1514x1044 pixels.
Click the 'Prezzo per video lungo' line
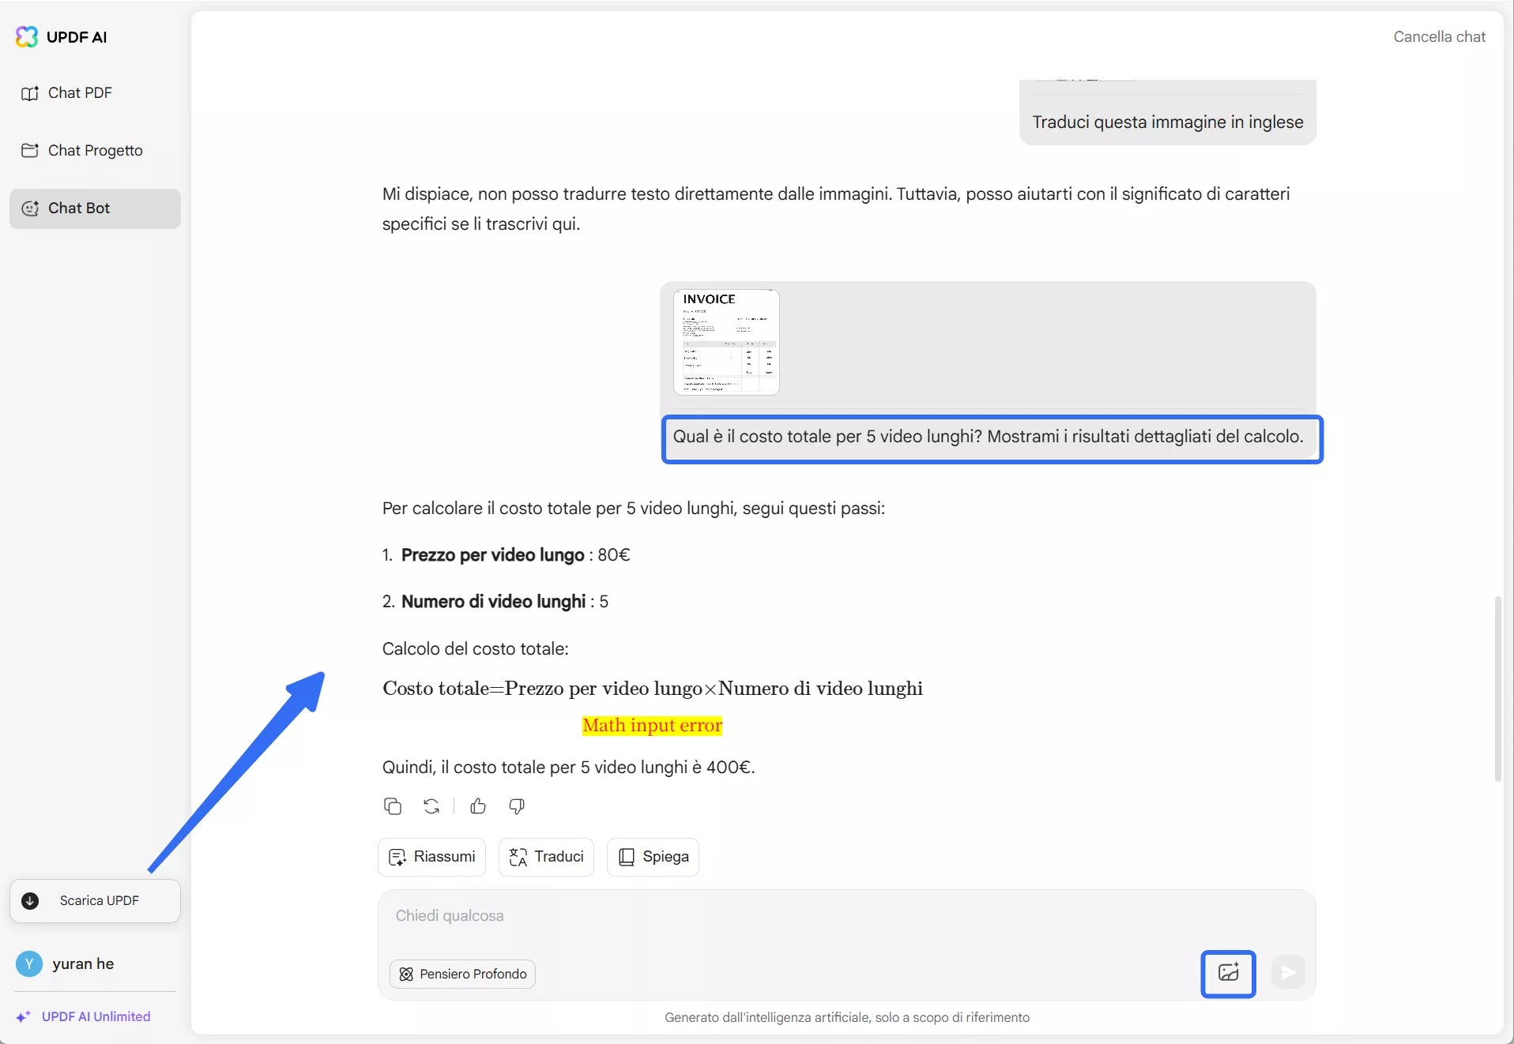[506, 555]
